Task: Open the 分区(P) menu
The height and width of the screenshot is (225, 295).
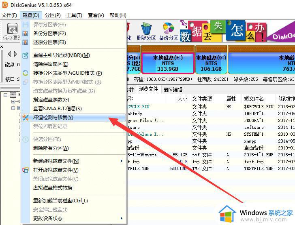Action: coord(53,15)
